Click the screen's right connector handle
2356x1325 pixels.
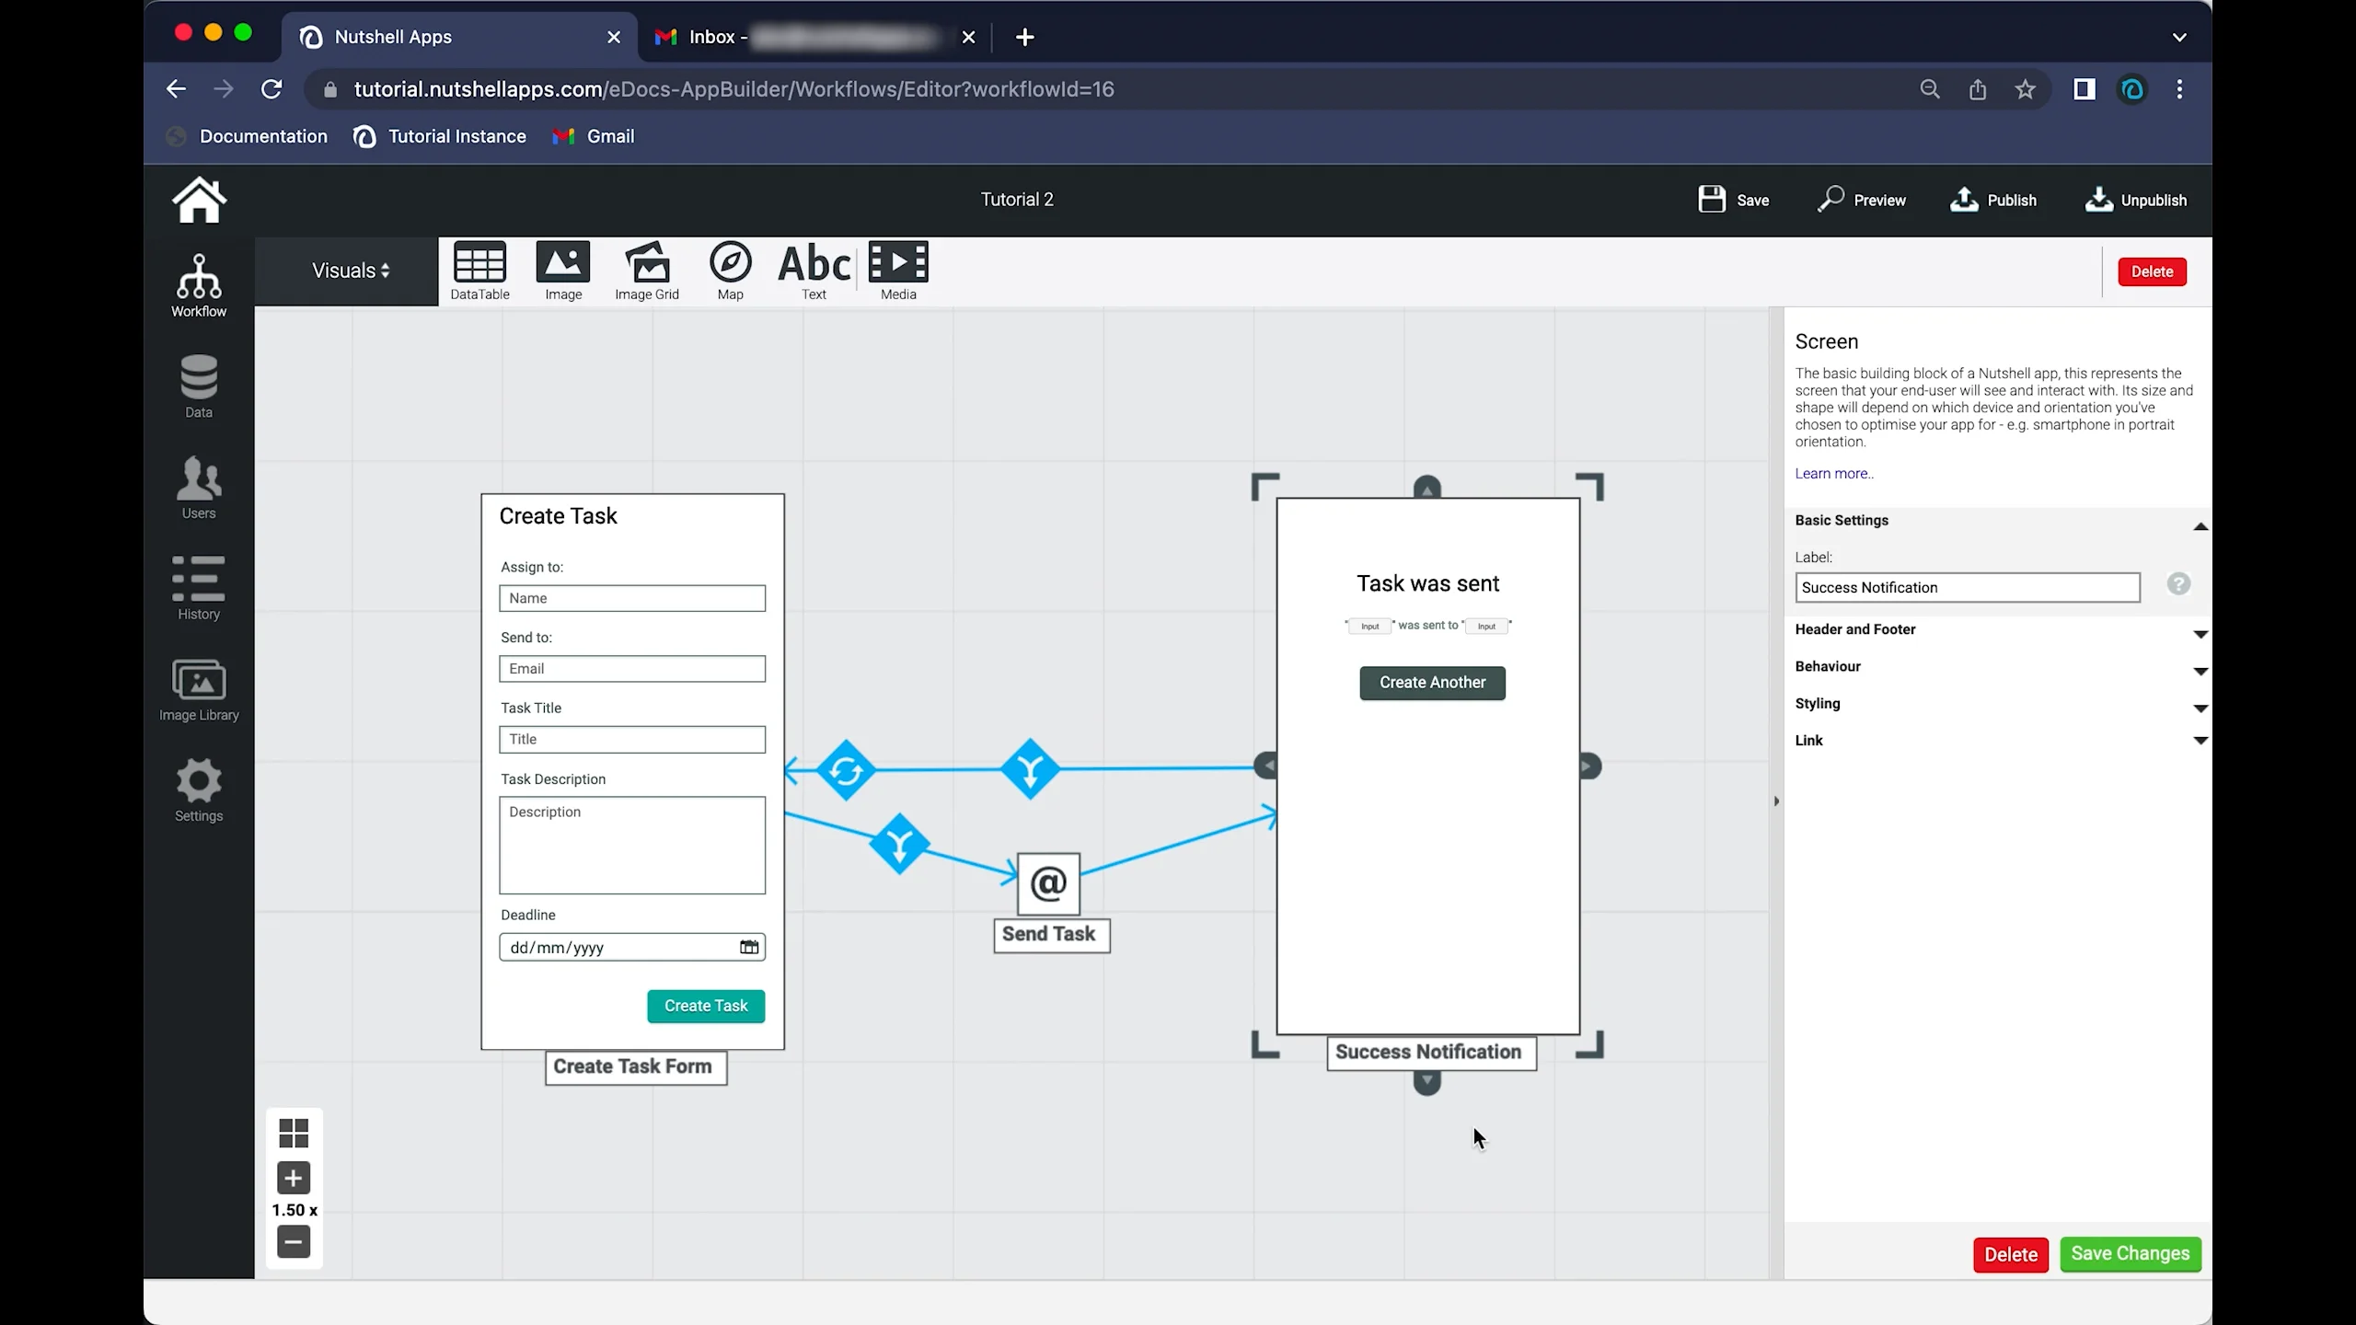pos(1590,766)
